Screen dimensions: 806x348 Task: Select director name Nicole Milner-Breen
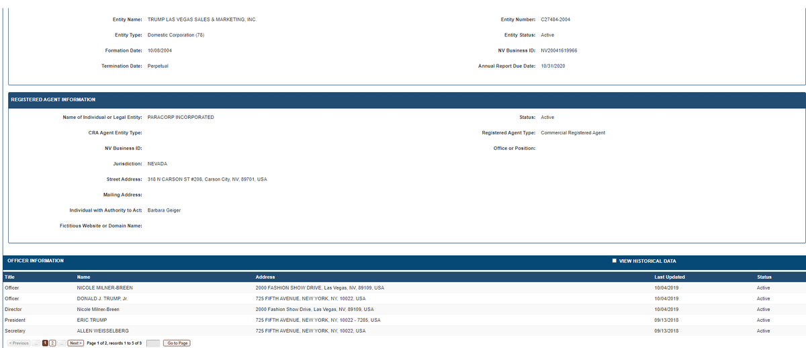tap(98, 309)
